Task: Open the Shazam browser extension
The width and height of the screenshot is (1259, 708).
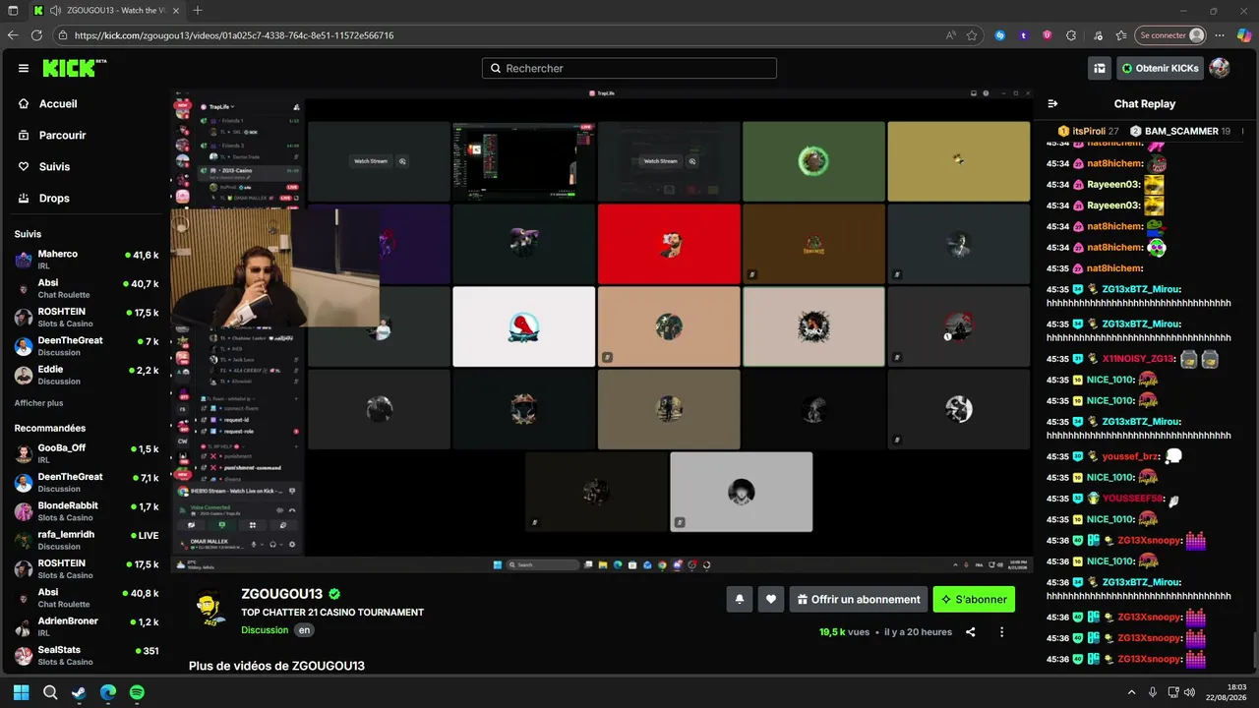Action: (1000, 35)
